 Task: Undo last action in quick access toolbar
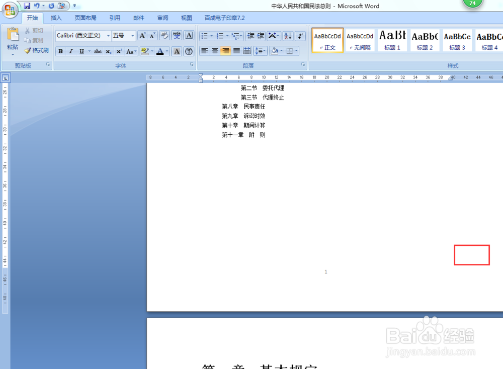tap(37, 6)
